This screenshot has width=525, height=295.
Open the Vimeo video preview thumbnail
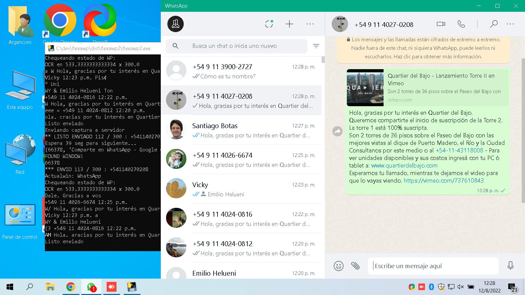pos(365,88)
